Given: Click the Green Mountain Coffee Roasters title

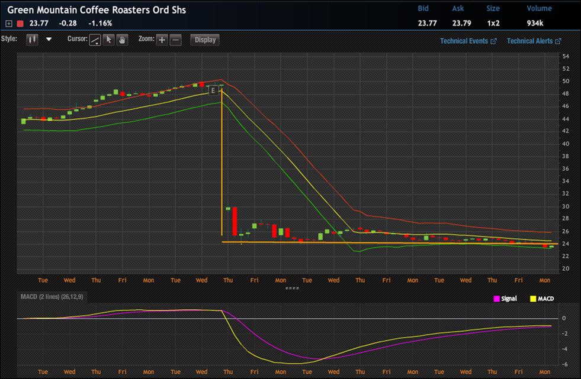Looking at the screenshot, I should (x=97, y=10).
